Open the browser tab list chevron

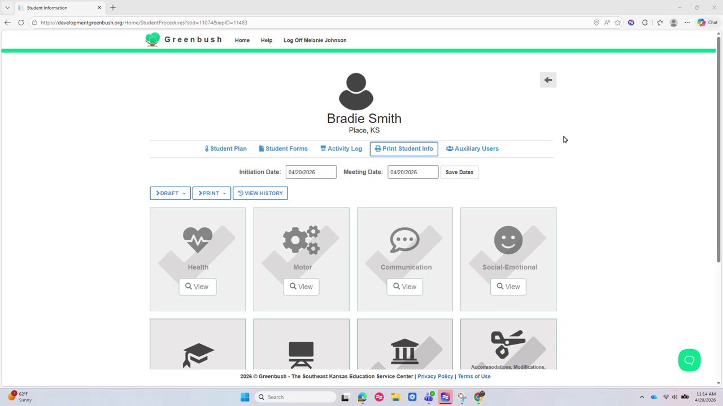pos(7,8)
